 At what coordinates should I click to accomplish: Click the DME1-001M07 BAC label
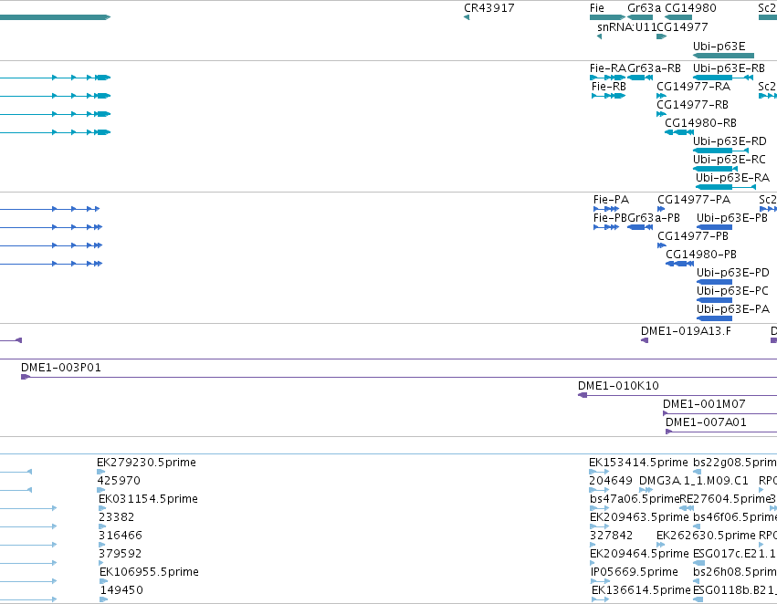[x=704, y=404]
